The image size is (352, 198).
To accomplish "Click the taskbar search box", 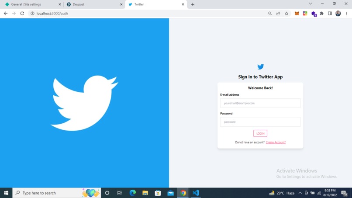I will (x=57, y=193).
